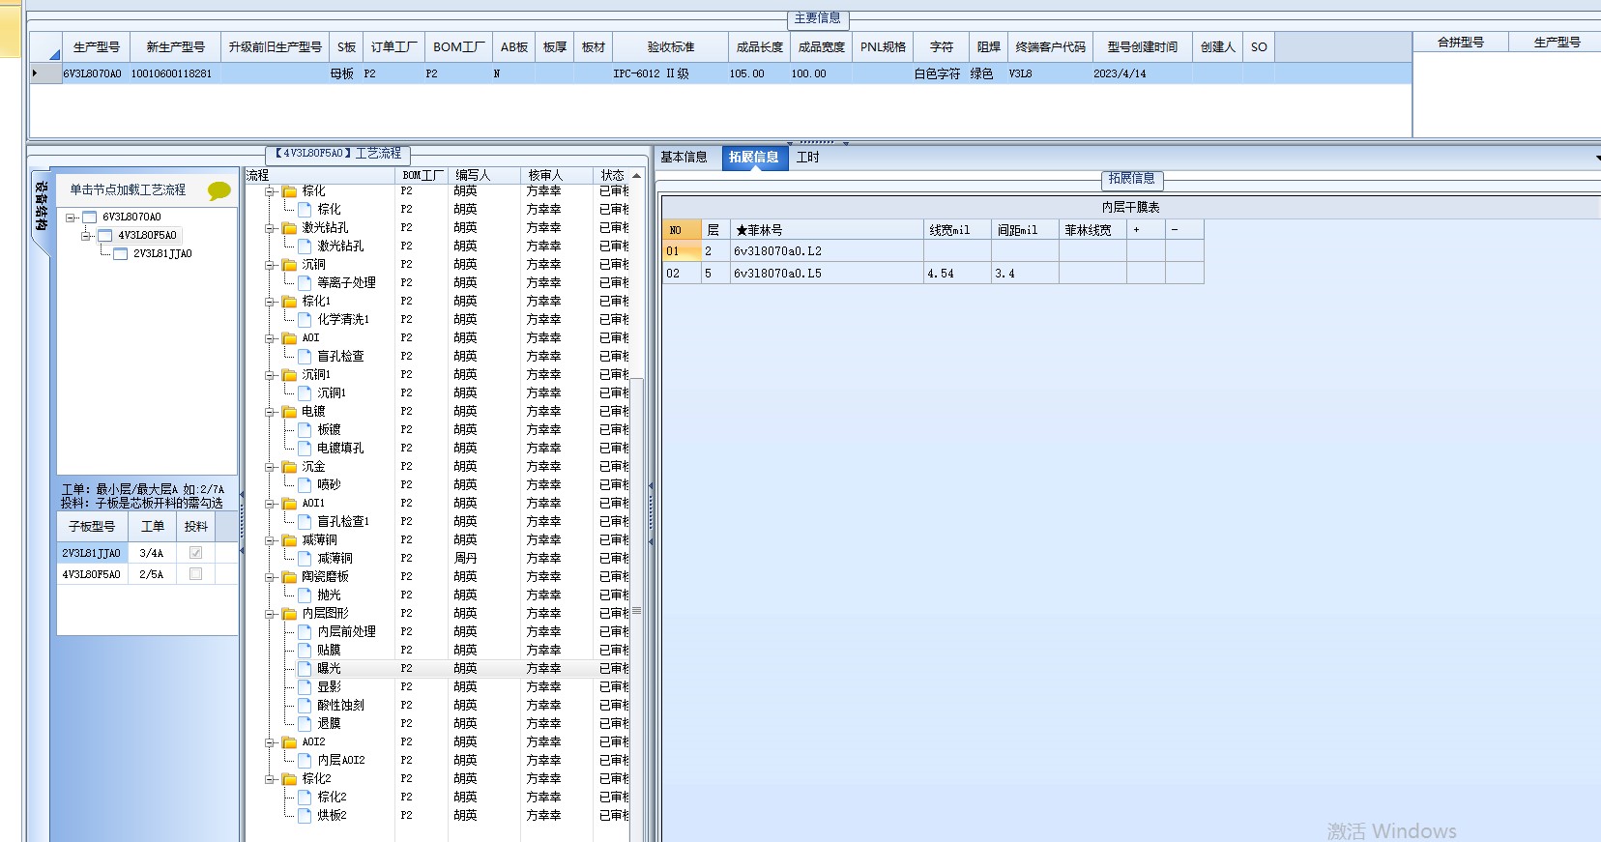This screenshot has height=842, width=1601.
Task: Collapse the 沉铜1 process group
Action: point(271,375)
